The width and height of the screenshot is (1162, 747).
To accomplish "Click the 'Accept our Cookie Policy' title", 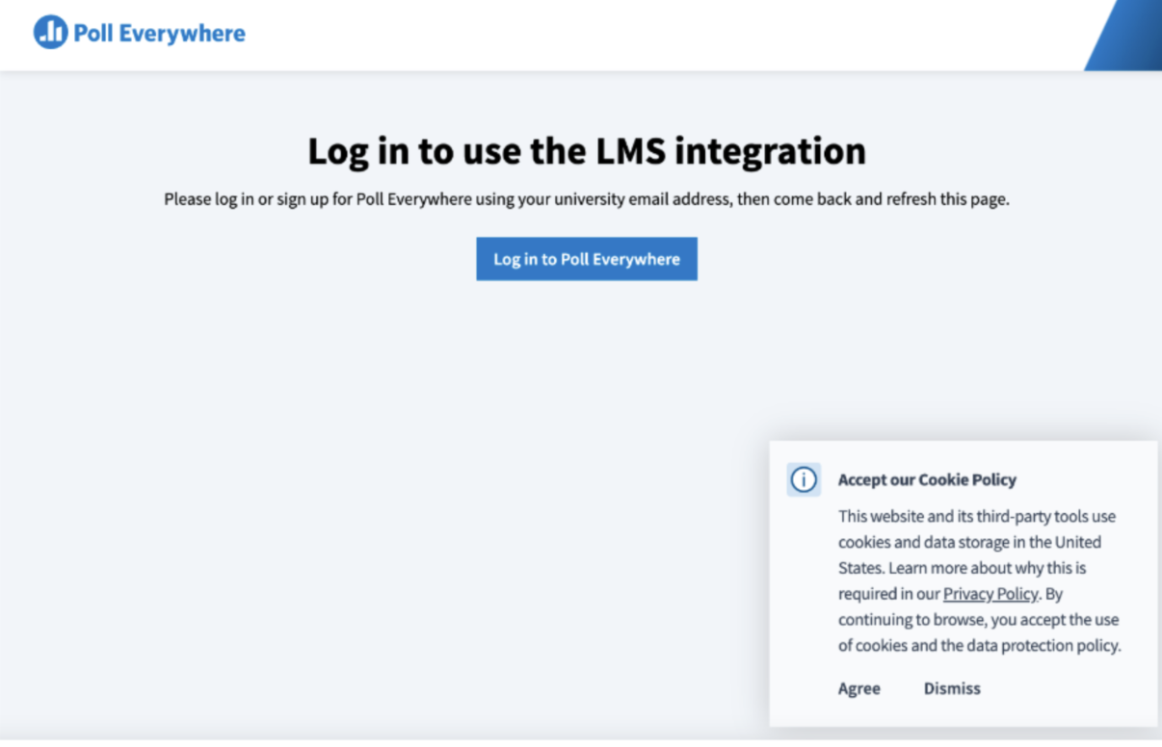I will click(927, 479).
